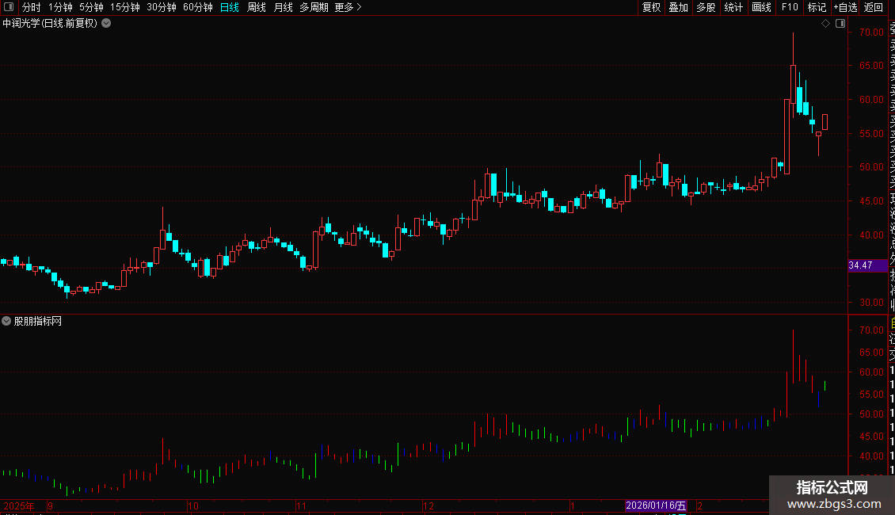This screenshot has height=515, width=895.
Task: Click 返回 to go back
Action: point(874,7)
